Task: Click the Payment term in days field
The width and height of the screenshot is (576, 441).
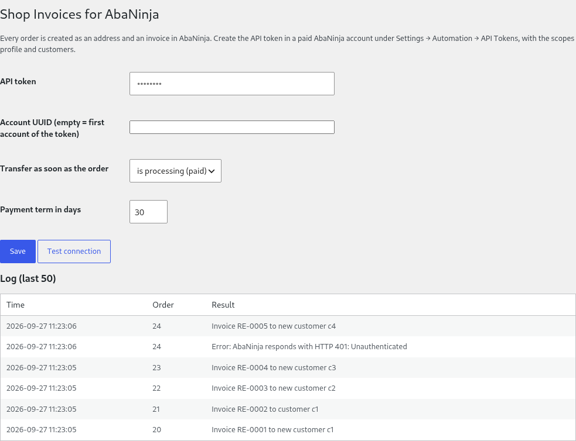Action: 148,212
